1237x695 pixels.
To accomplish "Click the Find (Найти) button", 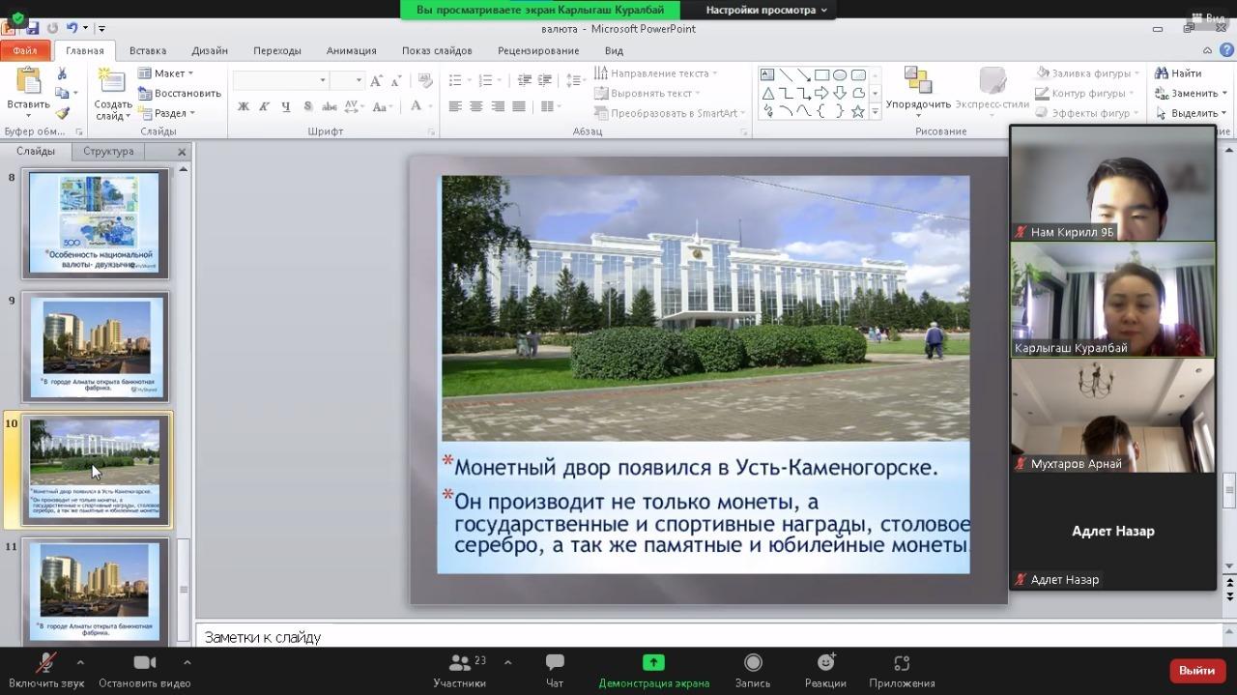I will pos(1178,73).
